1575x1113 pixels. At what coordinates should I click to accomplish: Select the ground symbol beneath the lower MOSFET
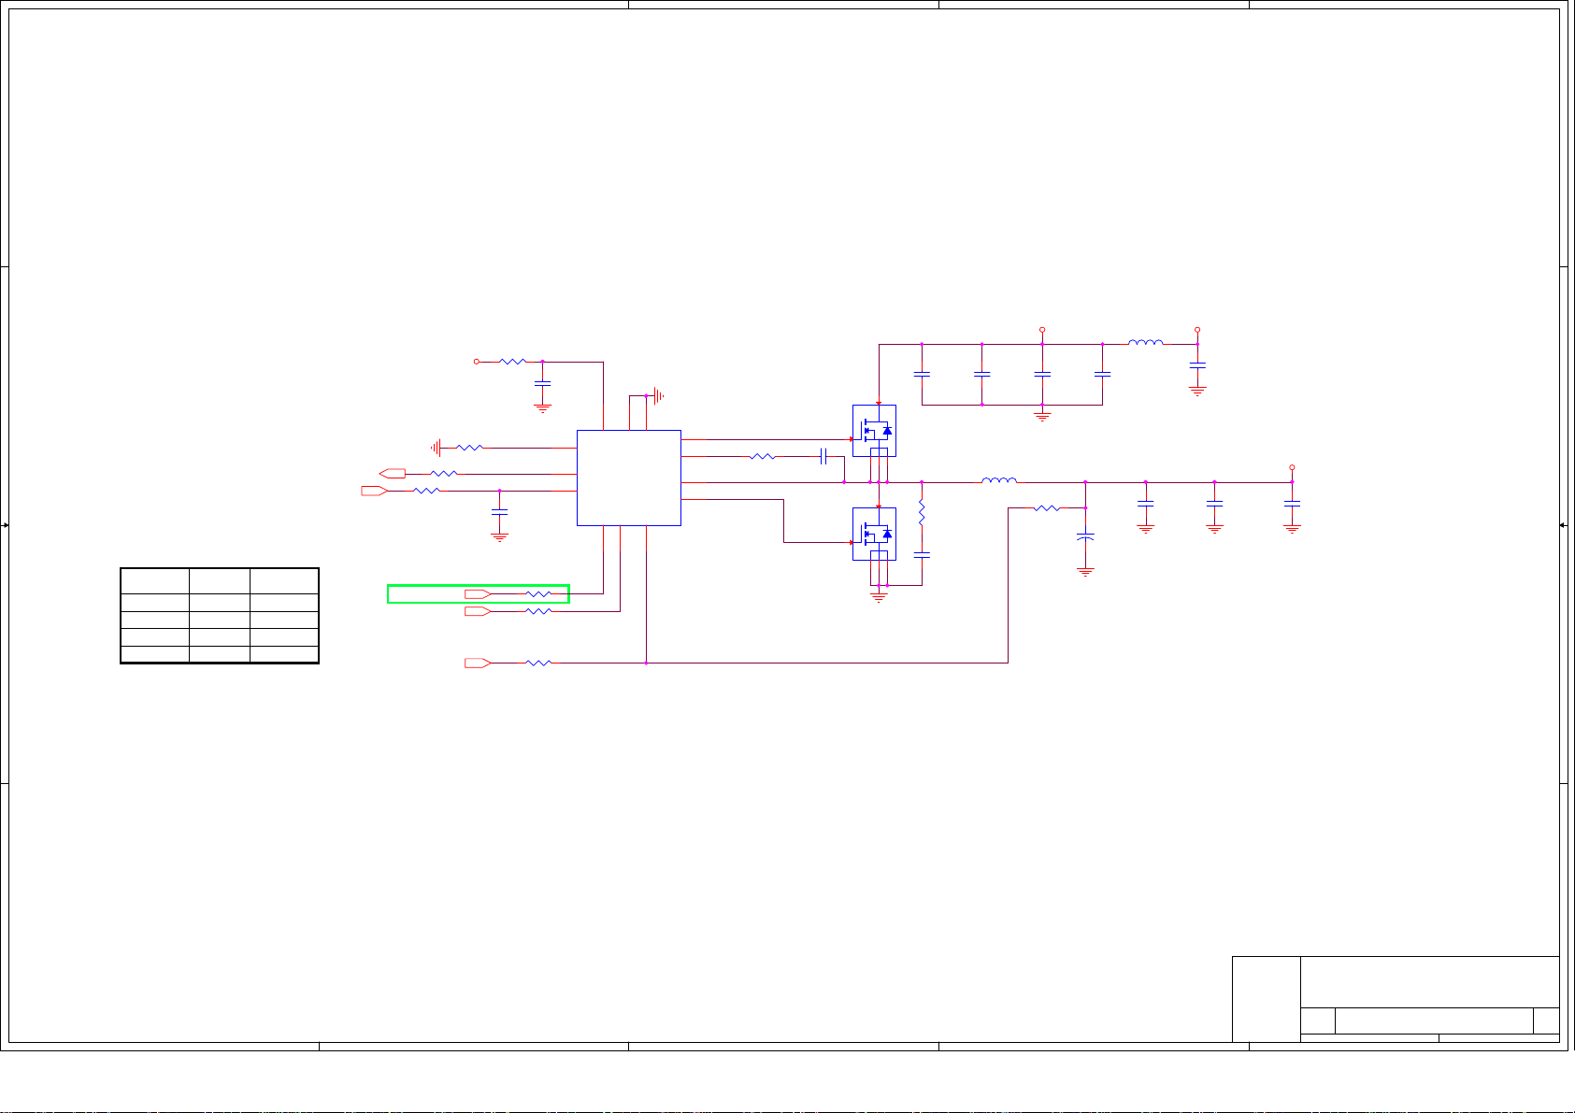click(x=879, y=596)
